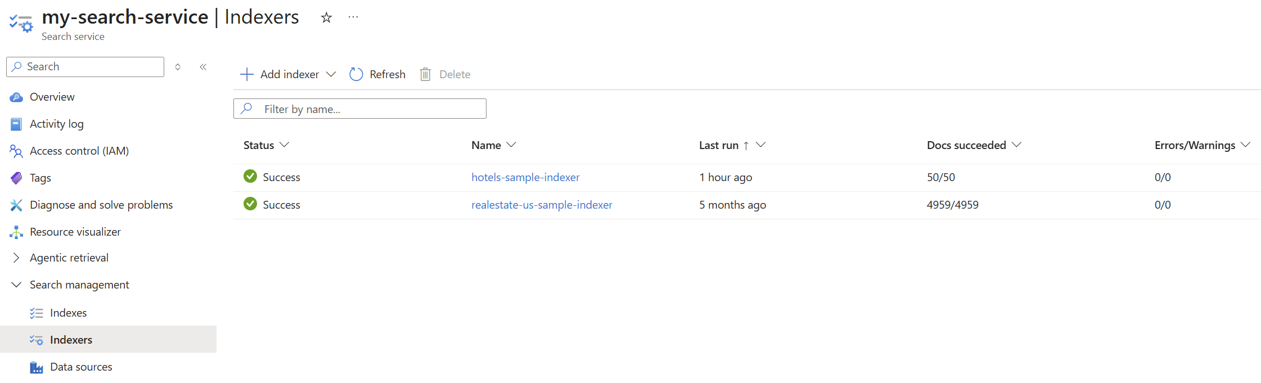Go to Access control (IAM)

(x=79, y=151)
